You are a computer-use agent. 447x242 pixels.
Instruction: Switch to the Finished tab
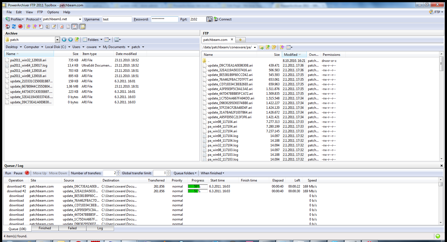(45, 228)
